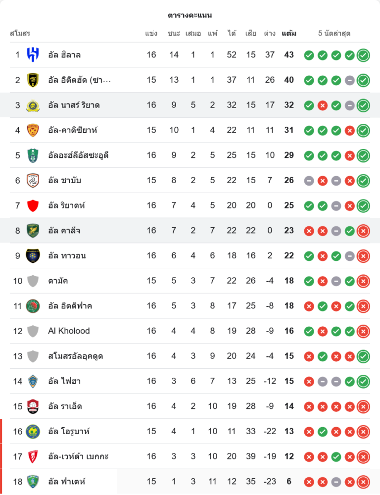Sort table by ชนะ wins column header
The height and width of the screenshot is (495, 380).
174,34
